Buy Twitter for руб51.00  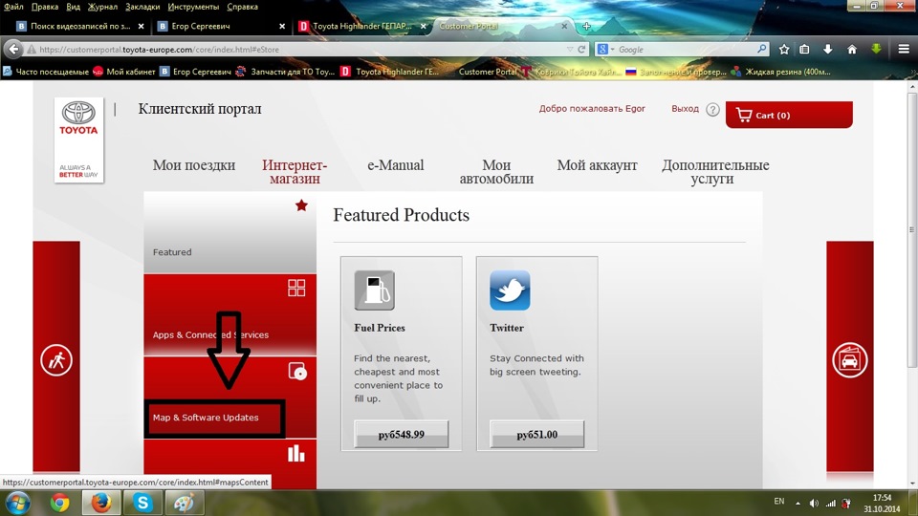536,434
